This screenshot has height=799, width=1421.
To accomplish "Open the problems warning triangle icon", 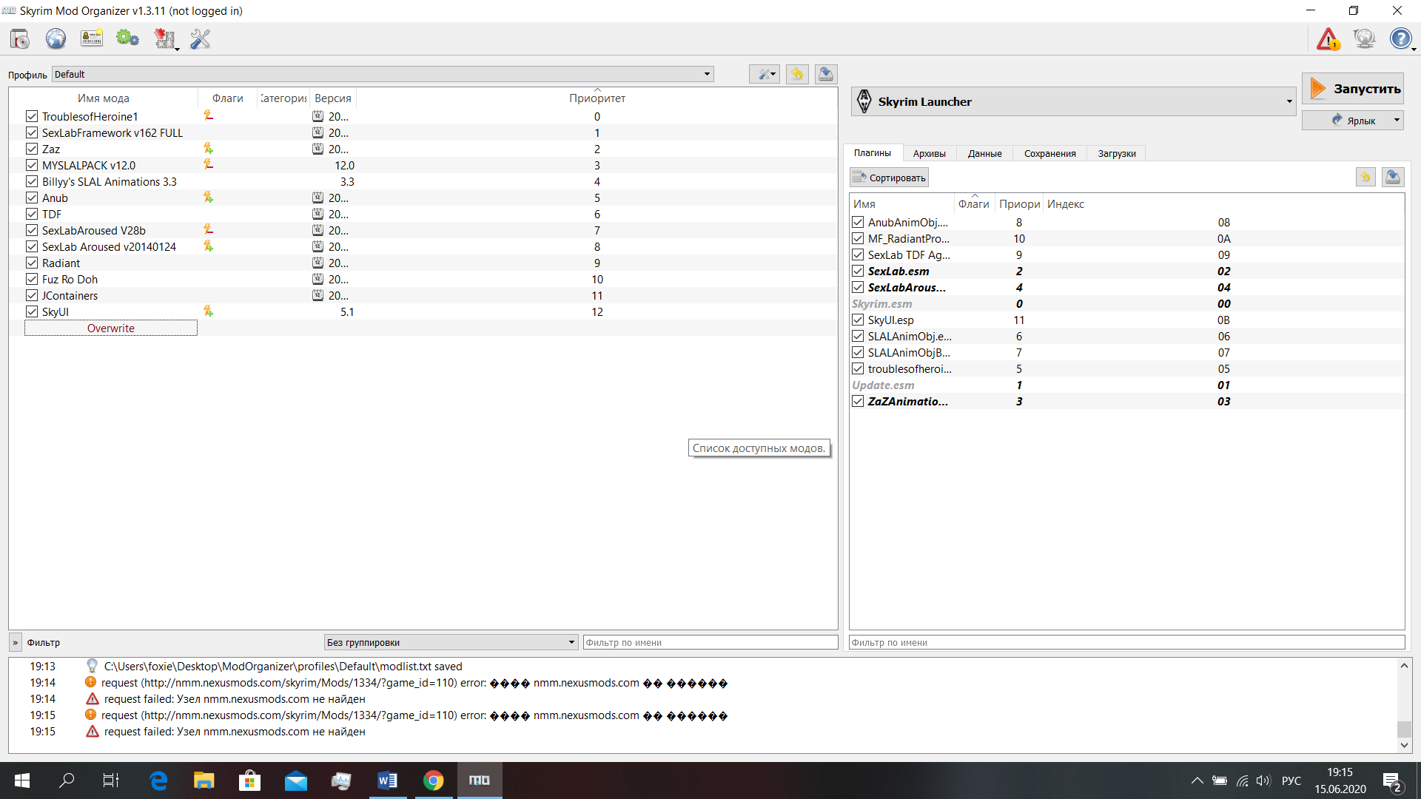I will [1328, 38].
